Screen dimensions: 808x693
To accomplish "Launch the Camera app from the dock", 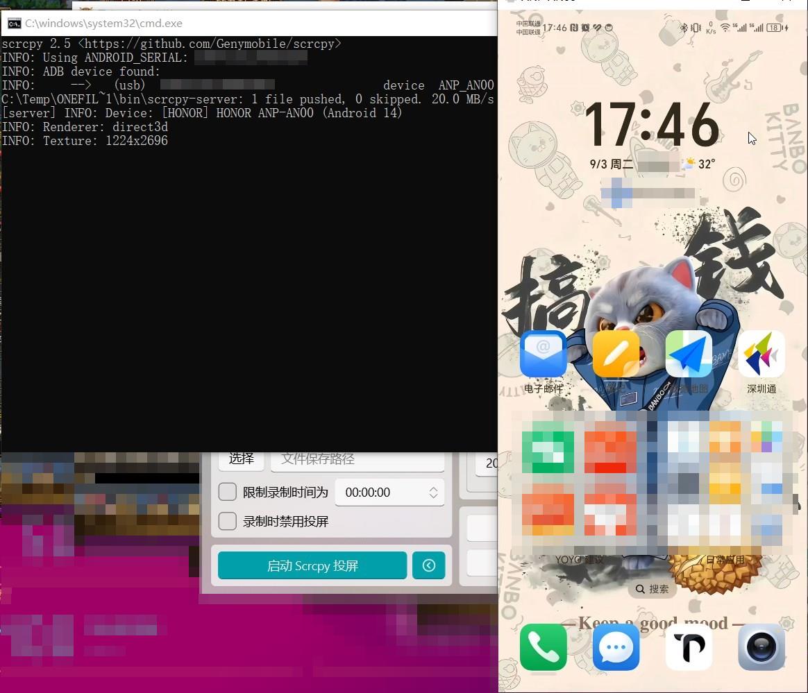I will 761,647.
